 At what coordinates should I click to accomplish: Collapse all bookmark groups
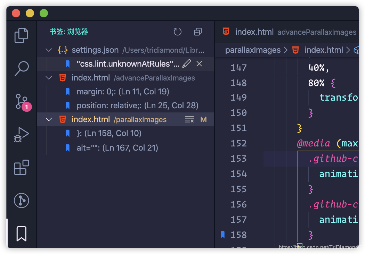[x=198, y=32]
